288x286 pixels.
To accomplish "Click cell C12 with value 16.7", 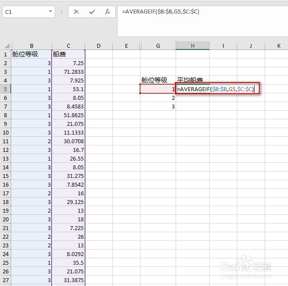I will pos(69,150).
